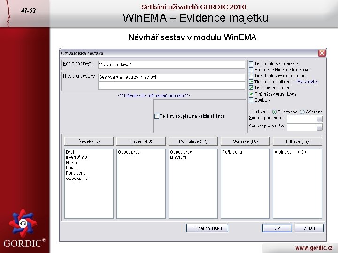
Task: Select Poříz.cena in the Sumace list
Action: click(232, 152)
